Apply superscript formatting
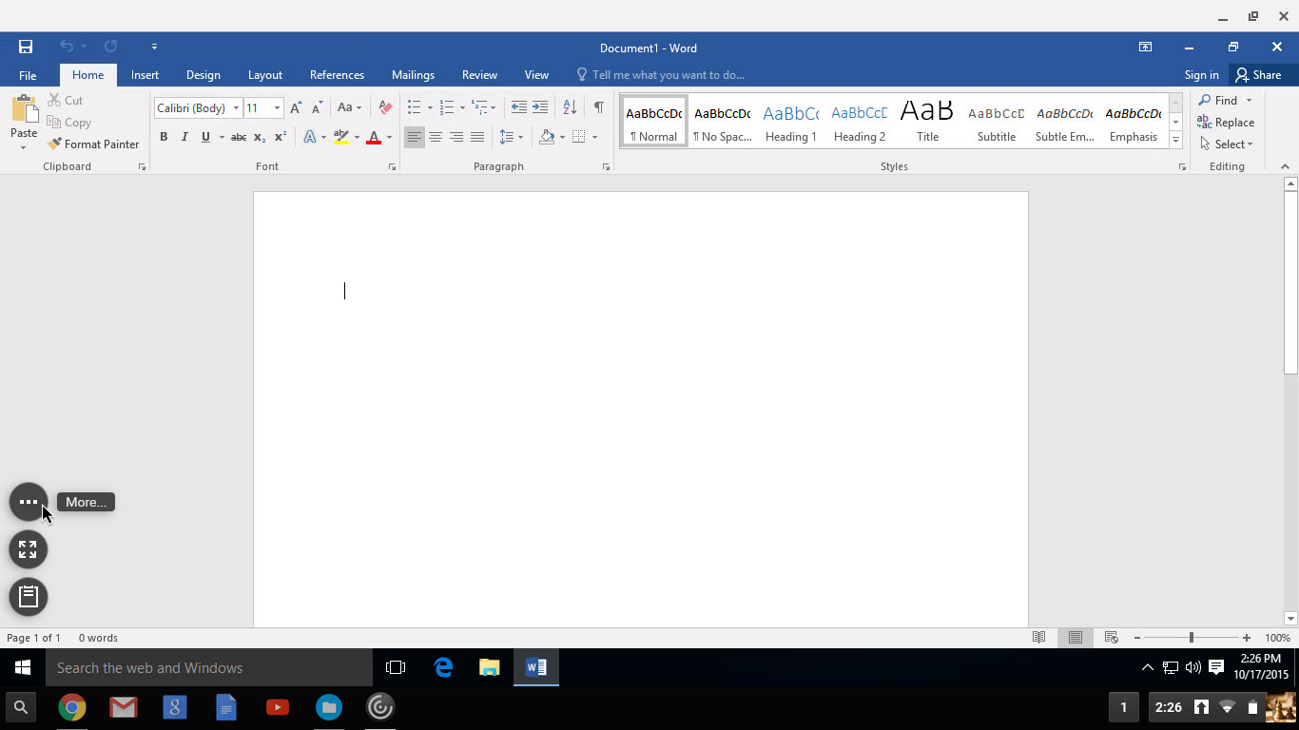This screenshot has height=730, width=1299. pos(280,137)
